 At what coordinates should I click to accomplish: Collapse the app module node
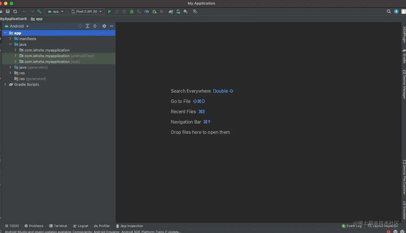5,33
